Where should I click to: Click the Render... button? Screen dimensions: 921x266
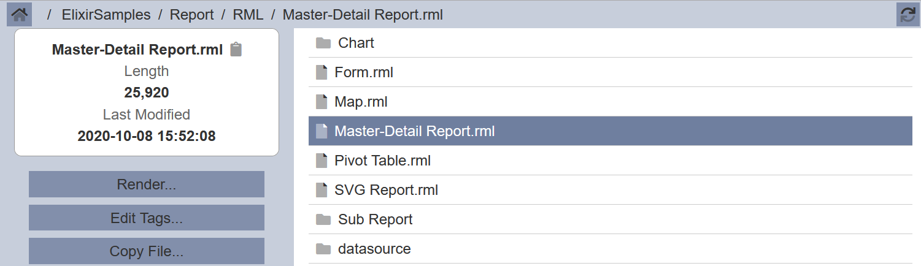point(147,184)
